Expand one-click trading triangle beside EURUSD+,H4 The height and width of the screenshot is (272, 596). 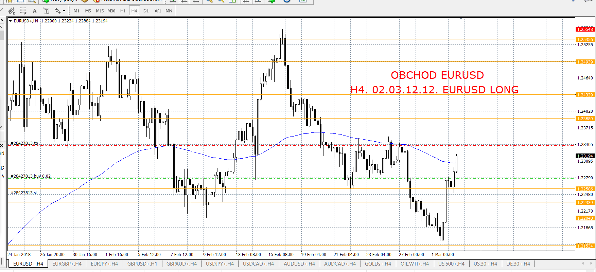click(11, 21)
